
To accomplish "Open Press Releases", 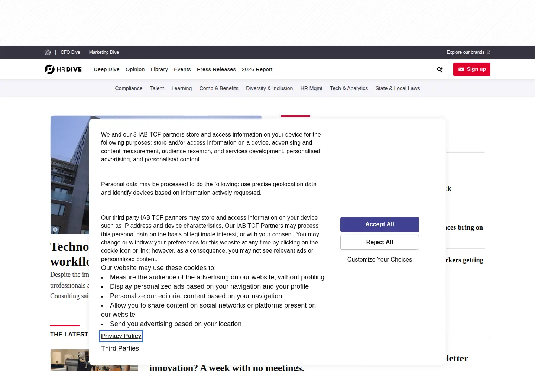I will (216, 69).
